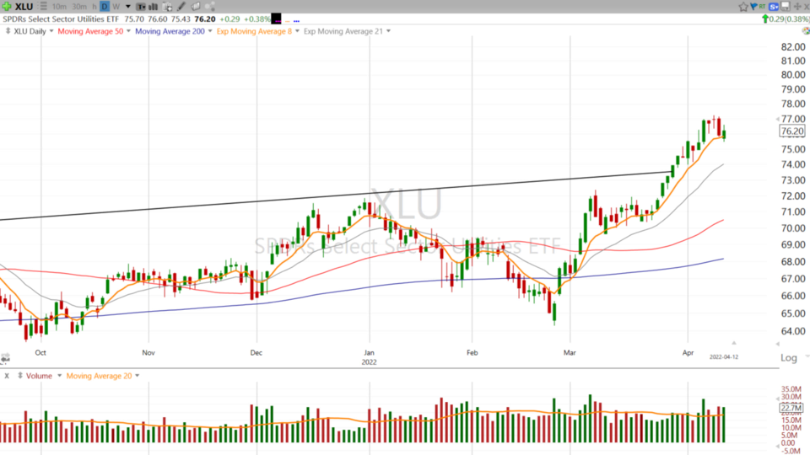Open the symbol list icon beside XLU
The width and height of the screenshot is (810, 455).
pos(40,6)
